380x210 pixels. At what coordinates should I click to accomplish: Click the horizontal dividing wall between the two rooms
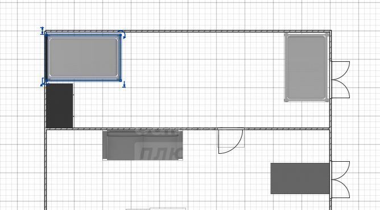[x=188, y=129]
